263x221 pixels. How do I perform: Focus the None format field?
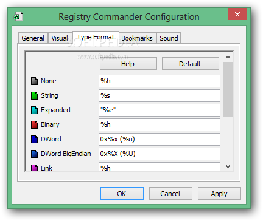click(160, 81)
